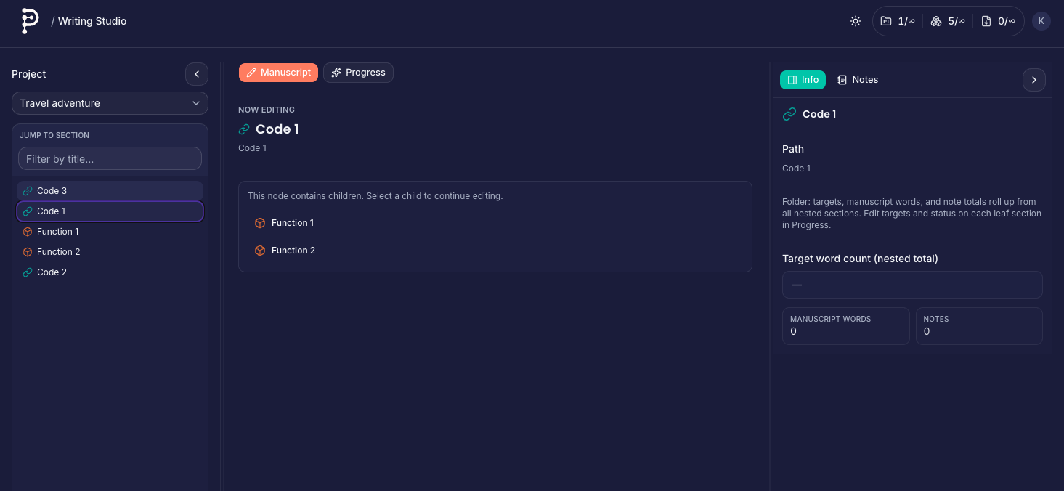The width and height of the screenshot is (1064, 491).
Task: Click the exports counter icon showing 0/∞
Action: click(x=986, y=21)
